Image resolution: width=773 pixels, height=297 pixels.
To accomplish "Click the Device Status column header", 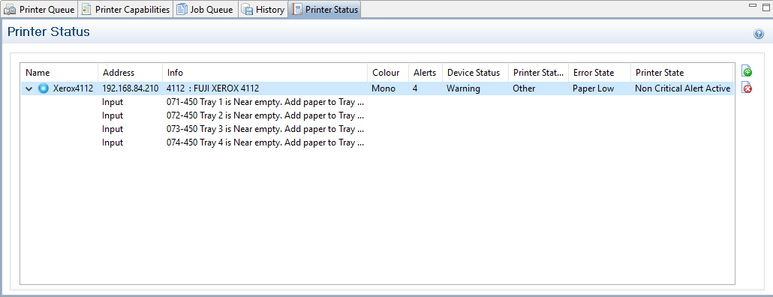I will [x=475, y=73].
